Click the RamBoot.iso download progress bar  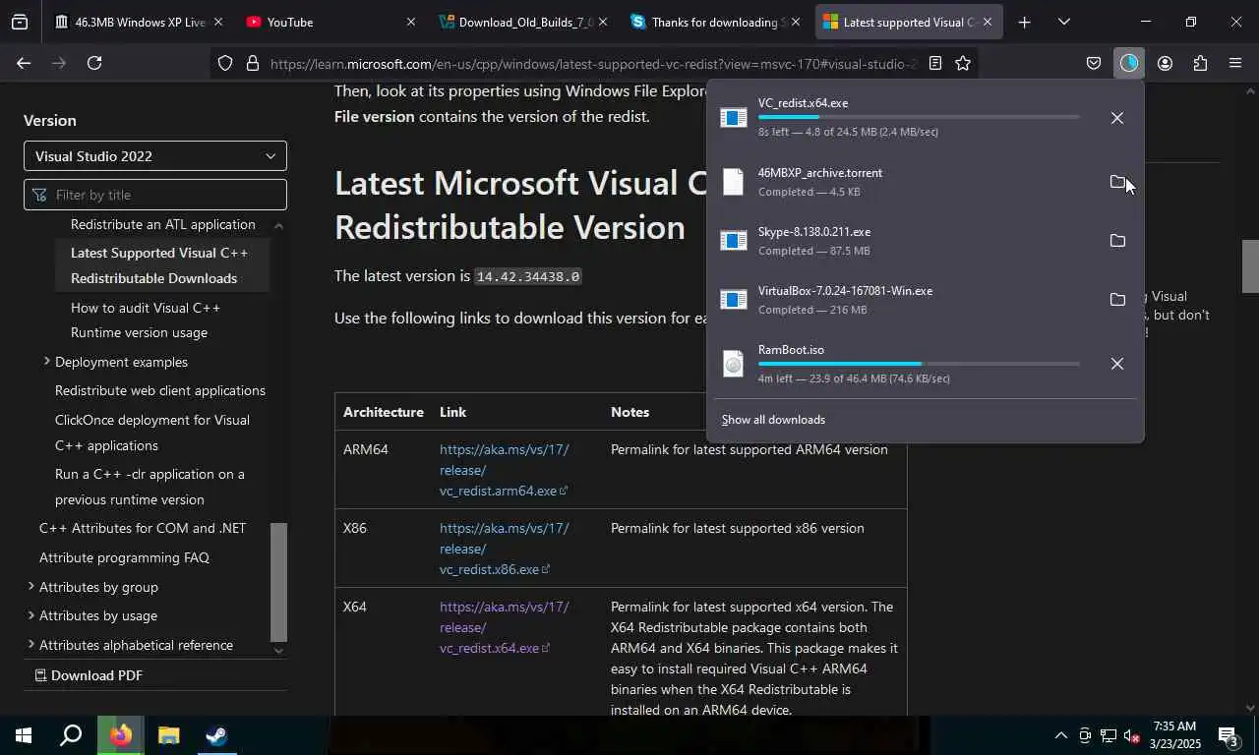(x=918, y=364)
